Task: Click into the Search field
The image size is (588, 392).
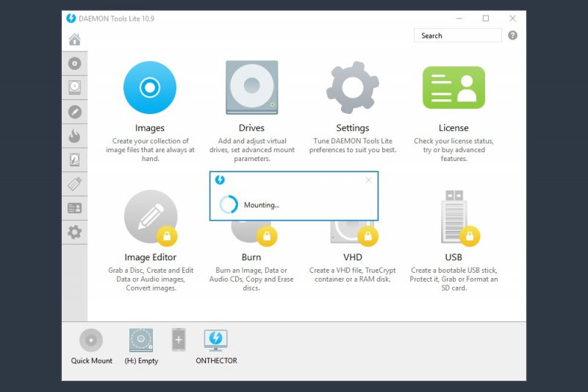Action: tap(457, 35)
